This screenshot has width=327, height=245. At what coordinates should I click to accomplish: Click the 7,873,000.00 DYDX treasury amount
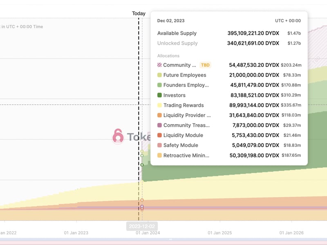[x=256, y=125]
